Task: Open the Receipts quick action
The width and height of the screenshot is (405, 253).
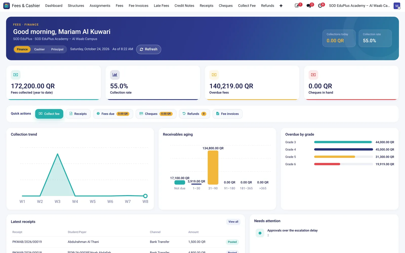Action: point(78,114)
